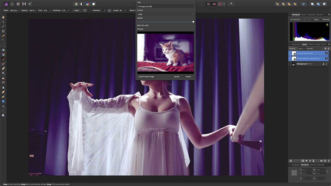The height and width of the screenshot is (186, 331).
Task: Enable the Marquee histogram checkbox
Action: click(x=321, y=19)
